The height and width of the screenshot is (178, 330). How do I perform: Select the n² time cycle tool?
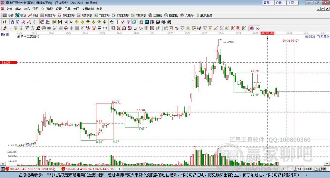(x=55, y=28)
